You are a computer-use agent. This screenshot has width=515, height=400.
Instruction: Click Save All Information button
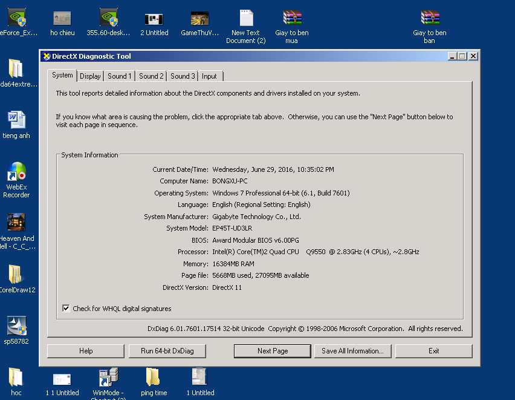pos(352,351)
